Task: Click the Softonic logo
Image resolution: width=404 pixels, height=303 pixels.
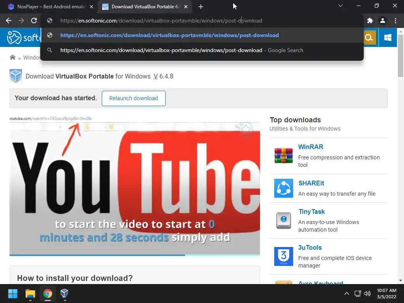Action: click(x=24, y=37)
